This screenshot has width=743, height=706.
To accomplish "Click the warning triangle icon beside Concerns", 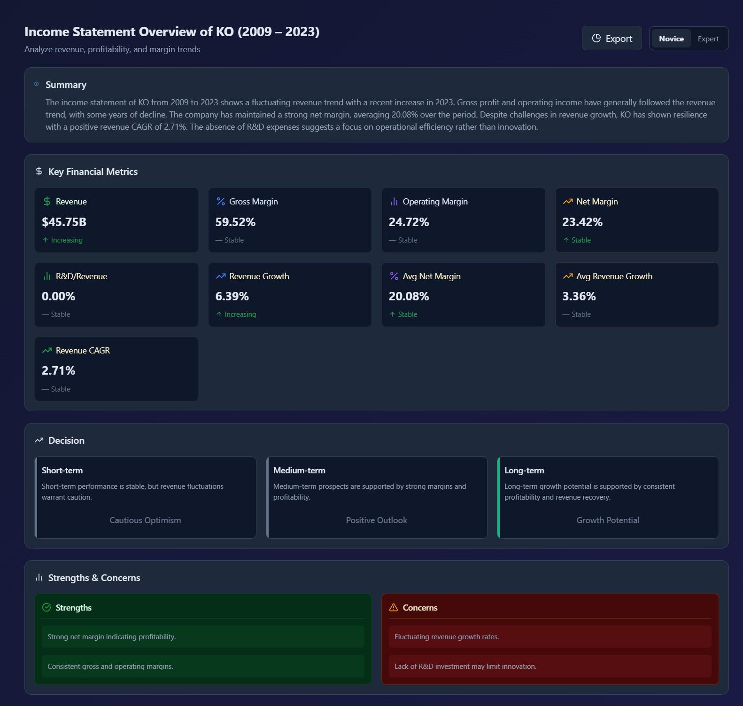I will 394,607.
